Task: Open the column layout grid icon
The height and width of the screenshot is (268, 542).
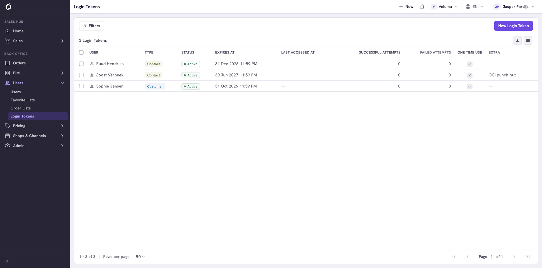Action: pyautogui.click(x=528, y=40)
